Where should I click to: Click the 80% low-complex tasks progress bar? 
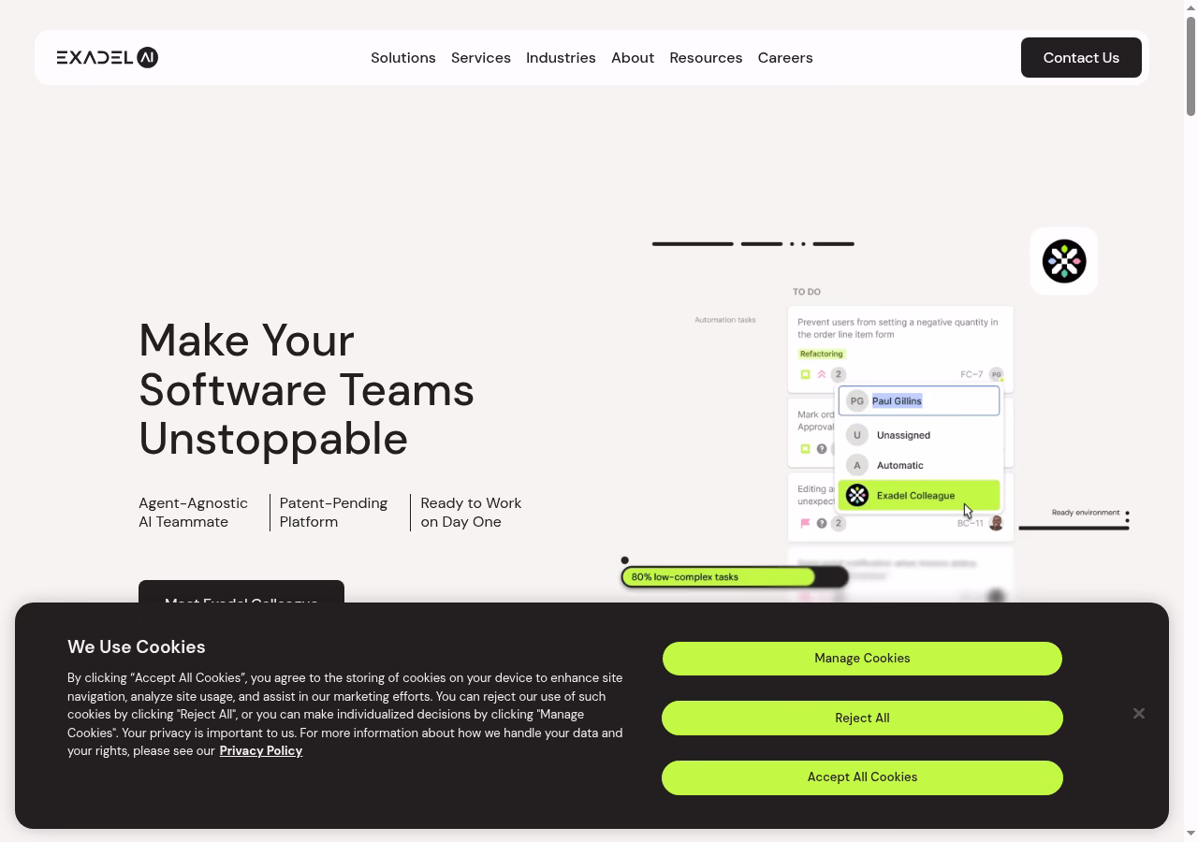click(735, 577)
